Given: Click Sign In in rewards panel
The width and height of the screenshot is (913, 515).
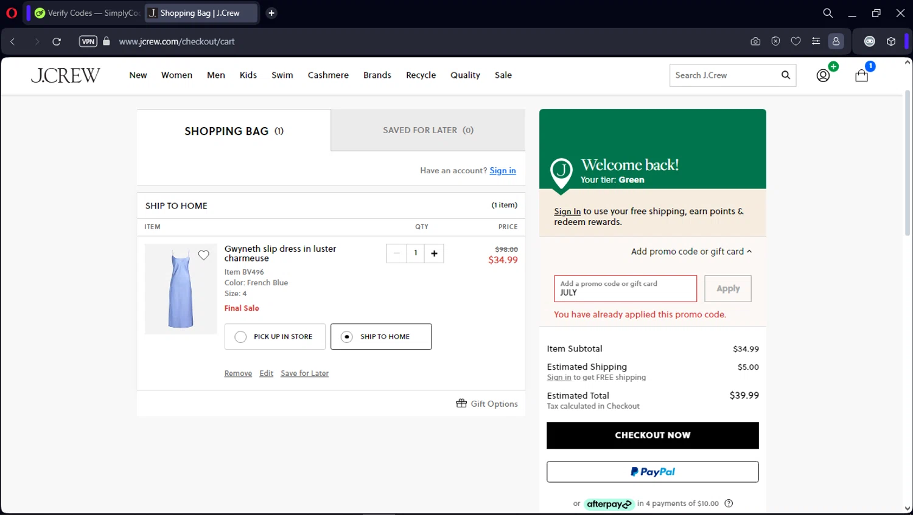Looking at the screenshot, I should 567,212.
